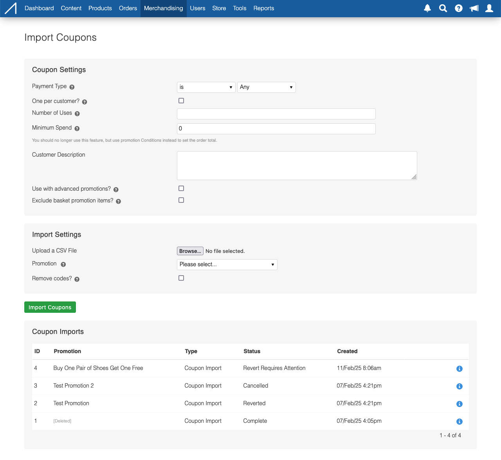Screen dimensions: 501x460
Task: Open the user account profile icon
Action: (x=489, y=8)
